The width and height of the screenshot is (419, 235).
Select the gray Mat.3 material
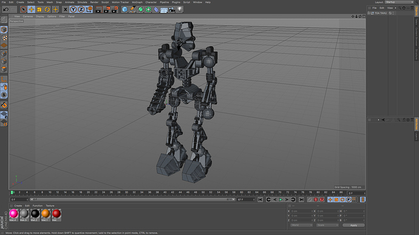pyautogui.click(x=24, y=215)
